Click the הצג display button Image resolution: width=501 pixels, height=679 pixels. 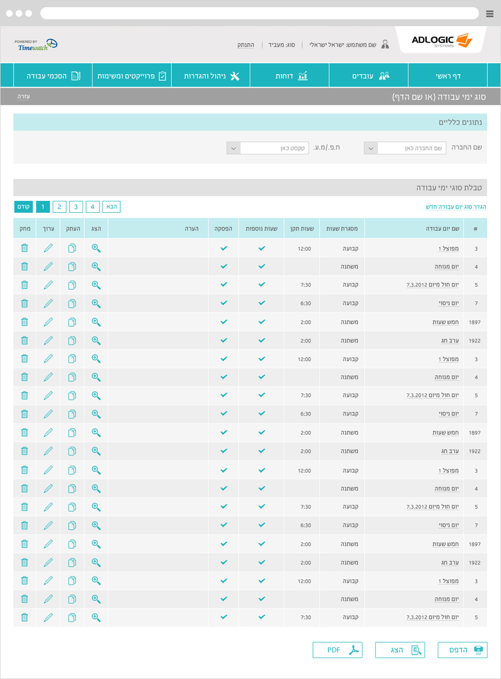click(x=400, y=650)
